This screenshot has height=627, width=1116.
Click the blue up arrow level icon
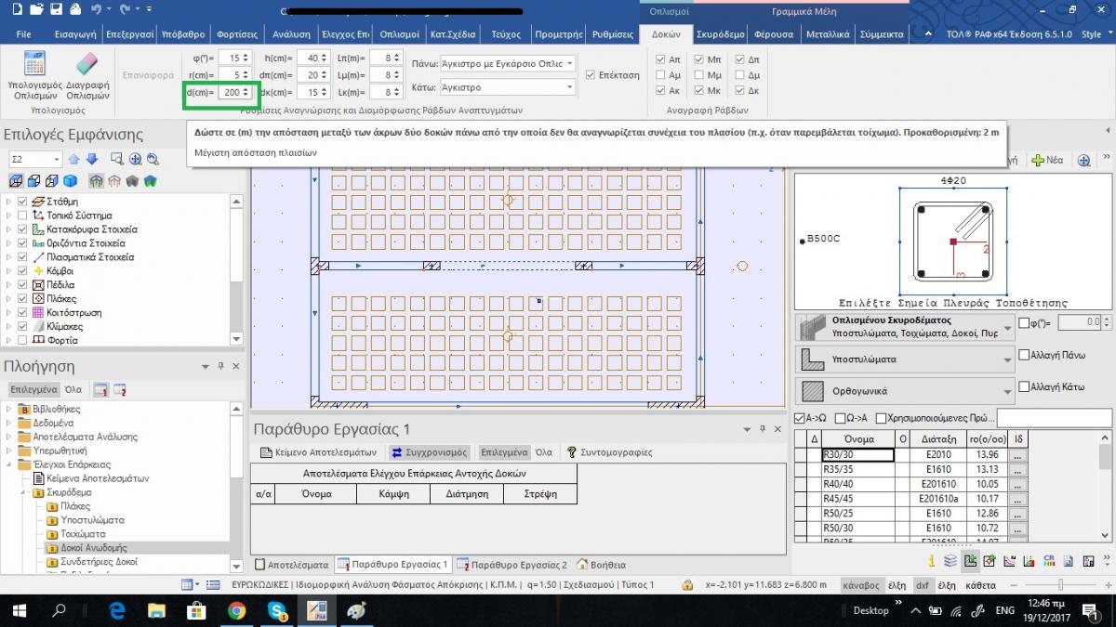pyautogui.click(x=74, y=160)
